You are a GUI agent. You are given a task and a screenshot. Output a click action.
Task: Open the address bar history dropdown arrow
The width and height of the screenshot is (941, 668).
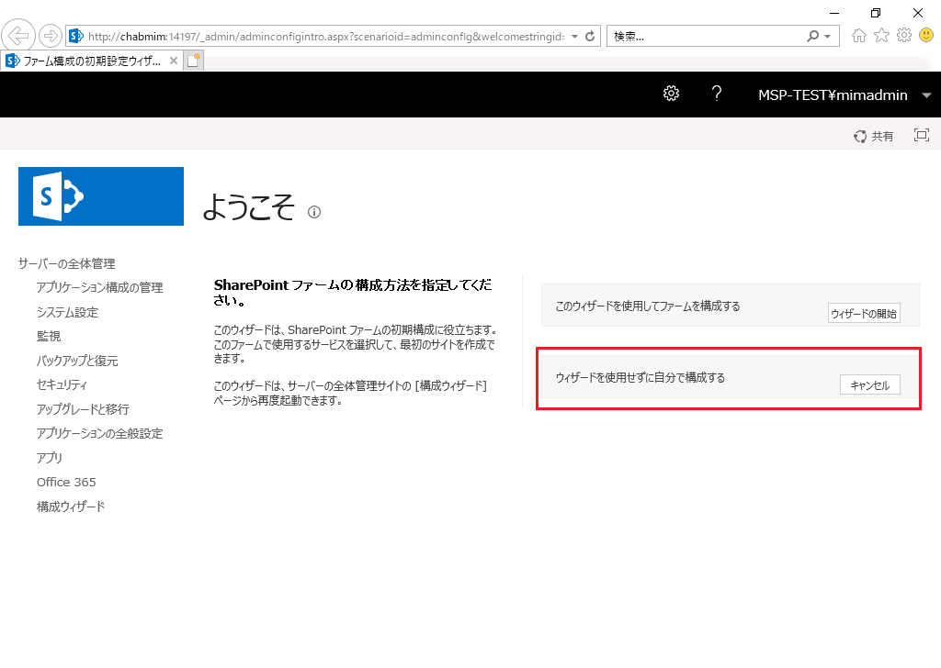click(574, 36)
